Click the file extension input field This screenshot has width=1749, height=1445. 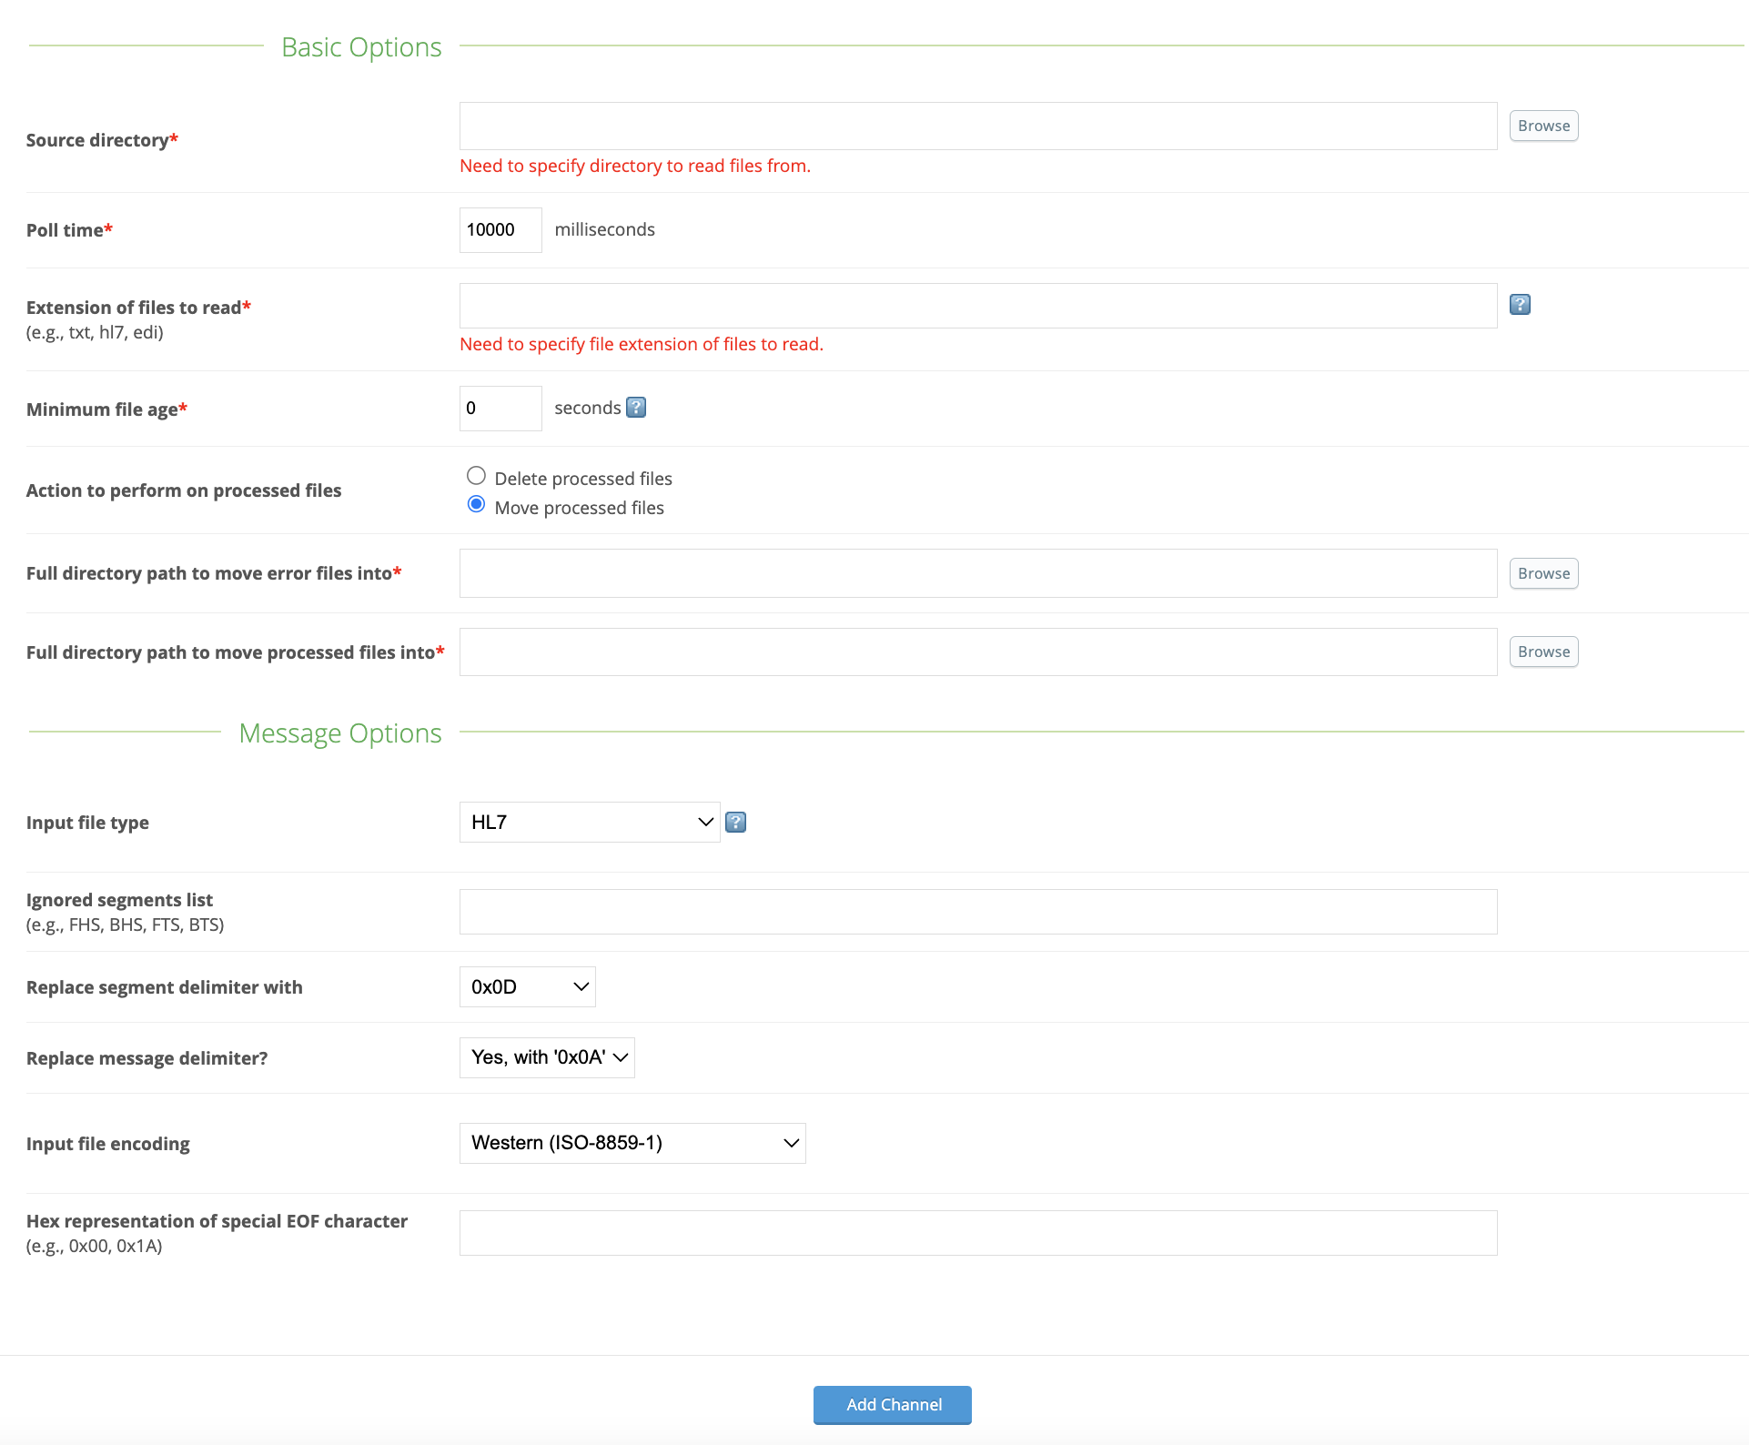[977, 306]
